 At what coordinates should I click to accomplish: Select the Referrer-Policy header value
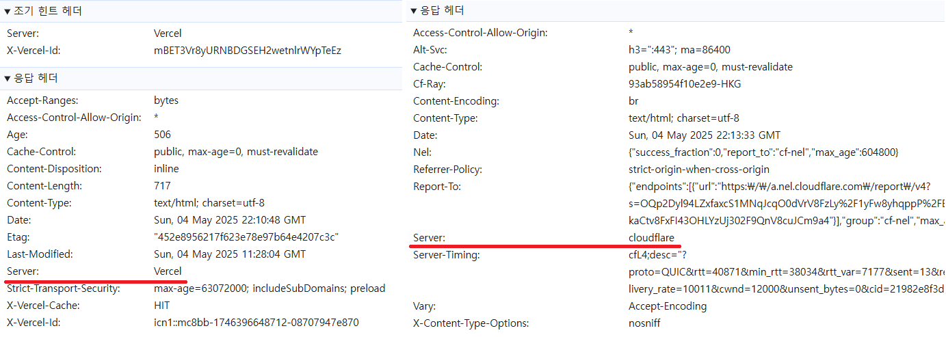(699, 170)
